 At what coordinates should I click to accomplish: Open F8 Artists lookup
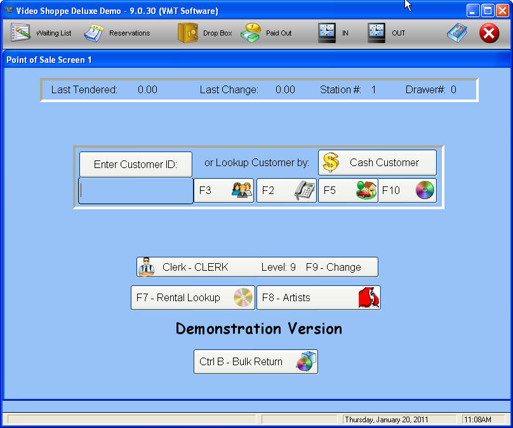click(x=318, y=297)
